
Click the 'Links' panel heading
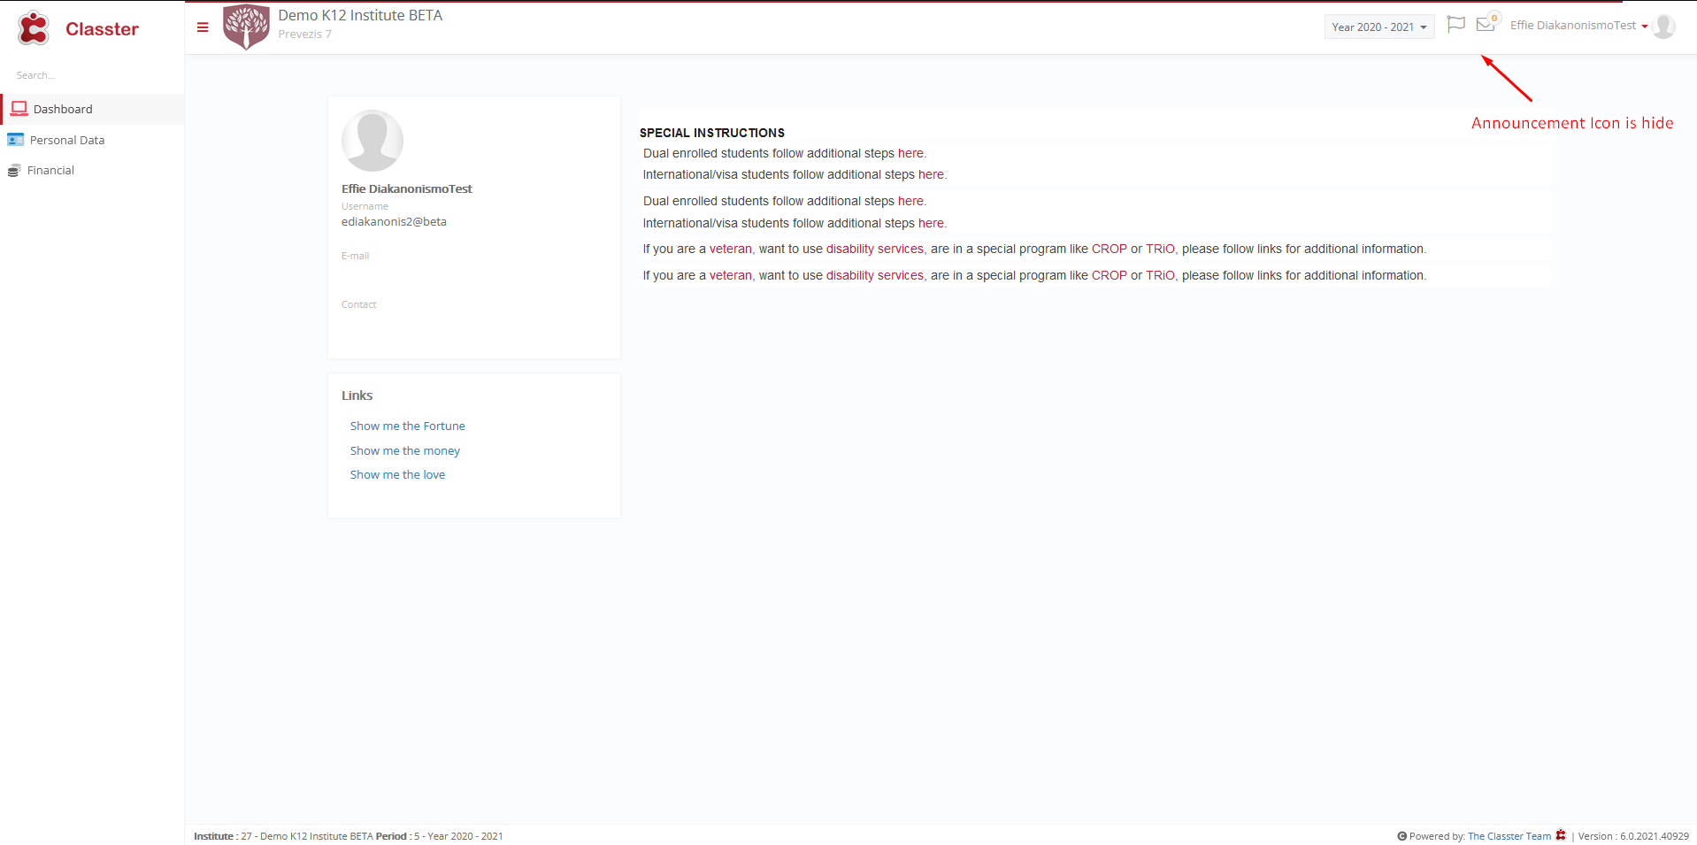[357, 396]
